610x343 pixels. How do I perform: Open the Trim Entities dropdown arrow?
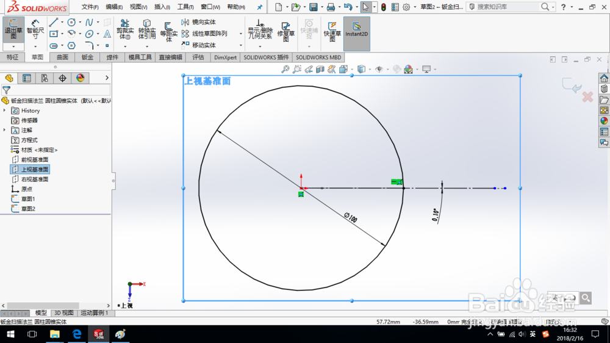pos(125,46)
